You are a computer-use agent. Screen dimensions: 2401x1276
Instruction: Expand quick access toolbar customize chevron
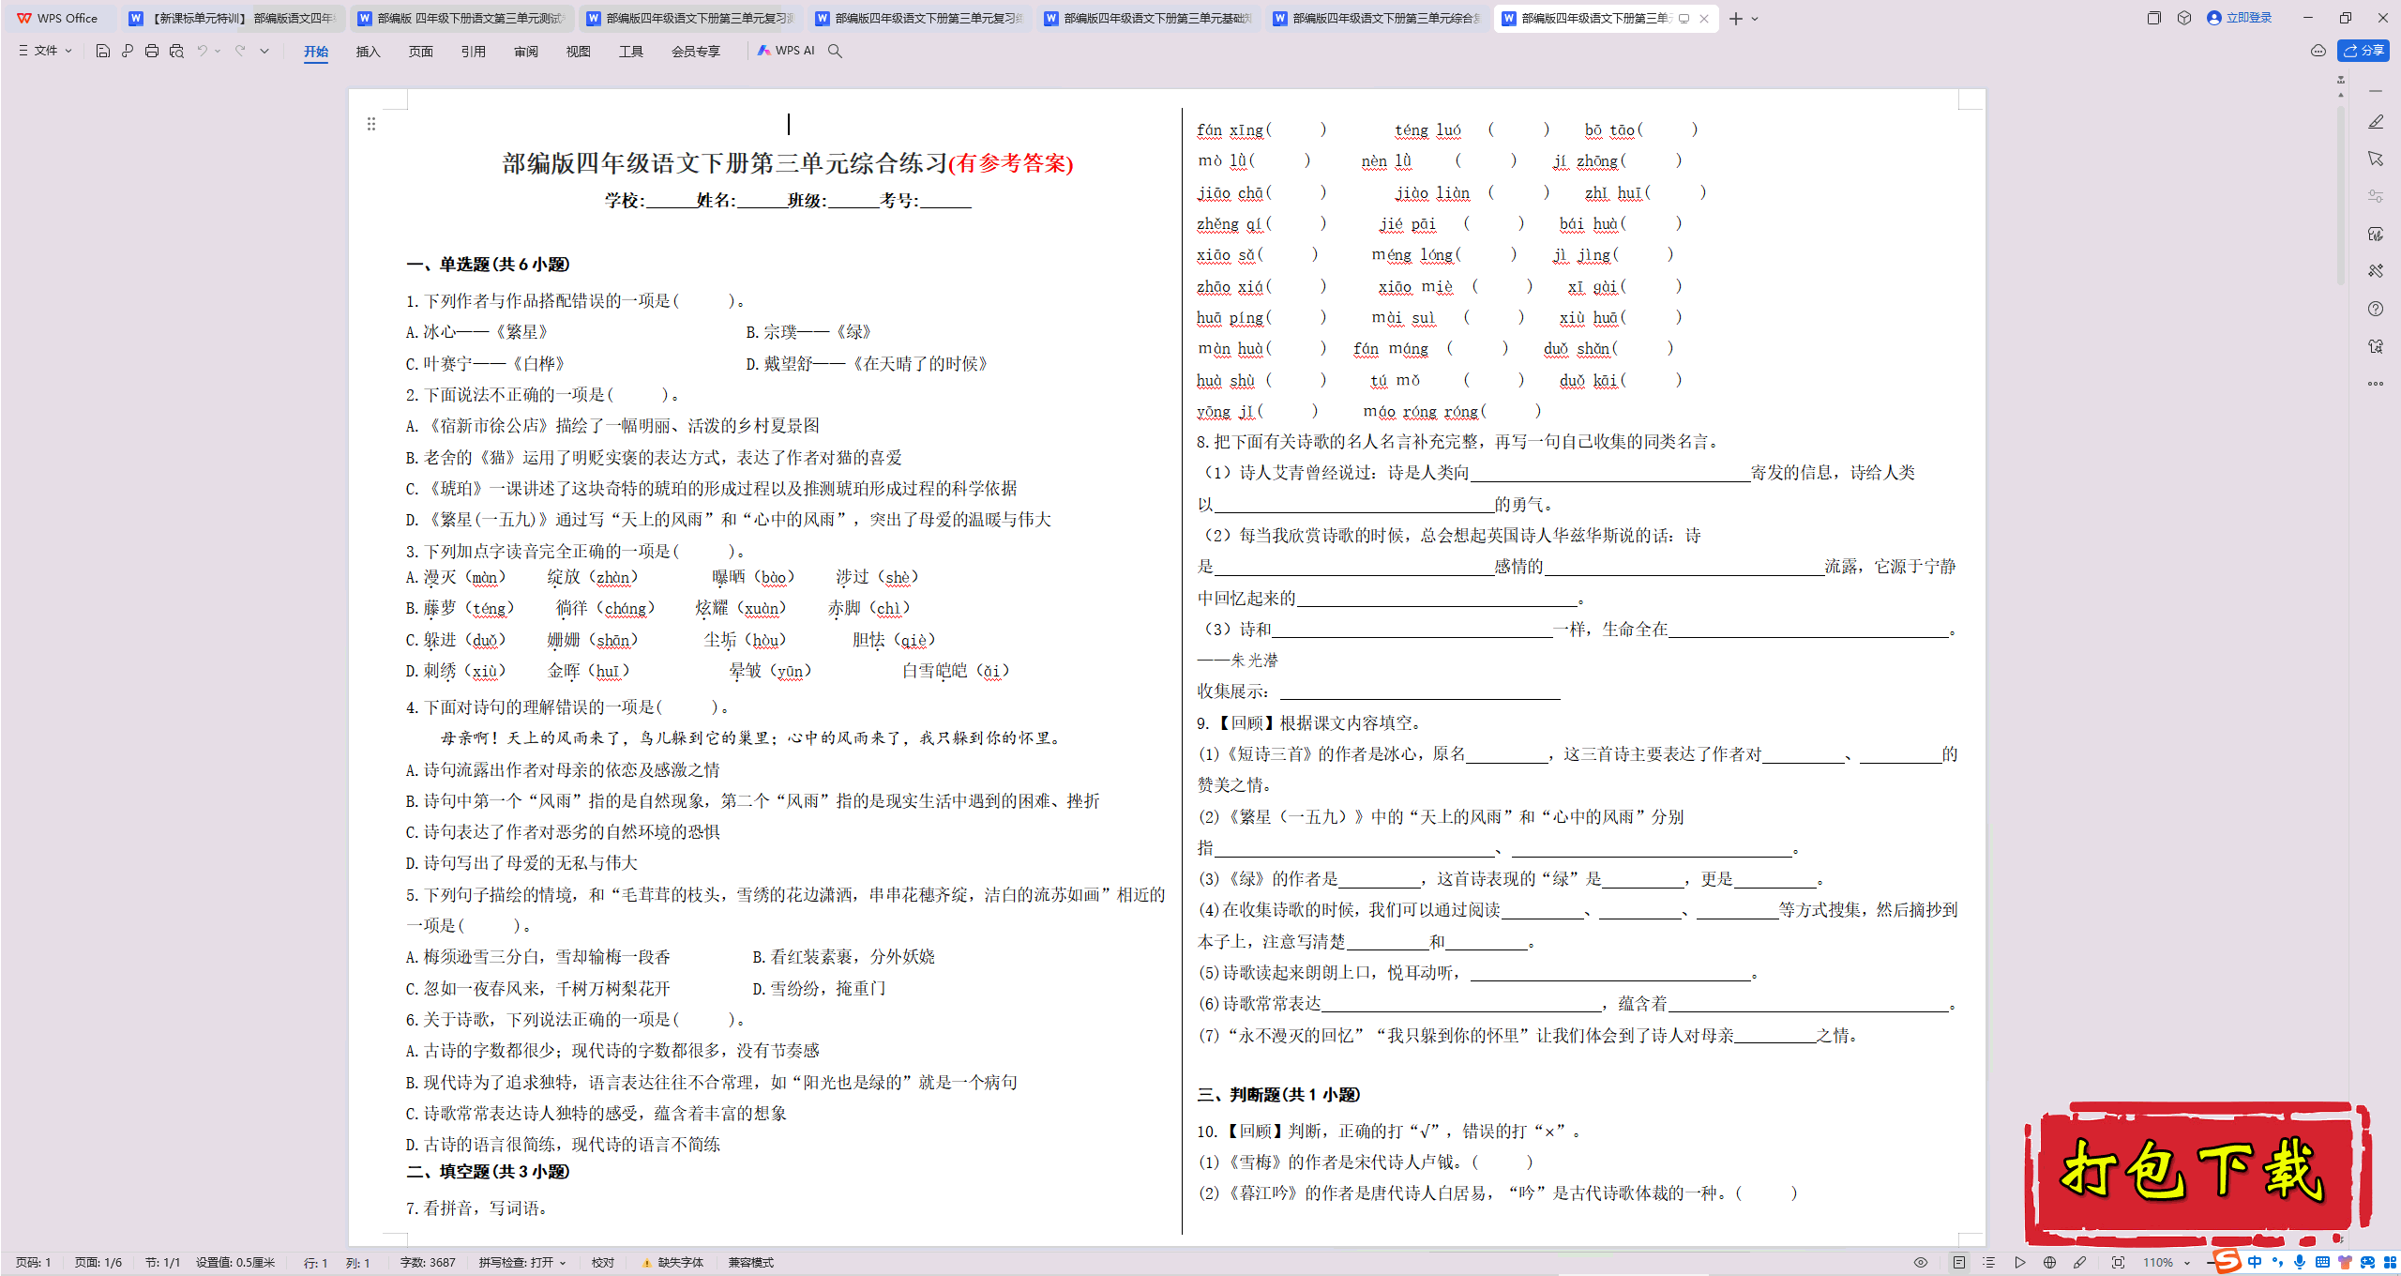(x=264, y=51)
